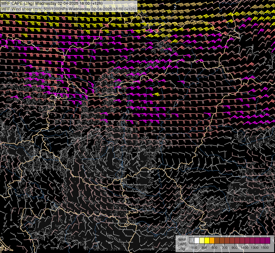Select the orange CAPE legend swatch
This screenshot has height=253, width=275.
point(212,240)
